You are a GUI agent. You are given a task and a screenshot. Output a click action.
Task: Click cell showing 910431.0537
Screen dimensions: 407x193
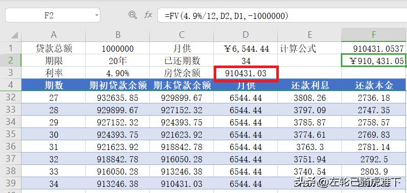(374, 49)
